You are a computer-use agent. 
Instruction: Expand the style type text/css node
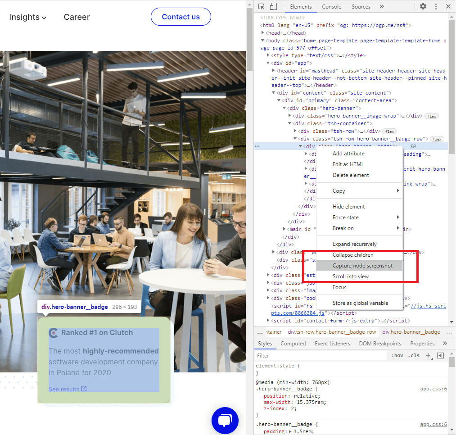(268, 55)
